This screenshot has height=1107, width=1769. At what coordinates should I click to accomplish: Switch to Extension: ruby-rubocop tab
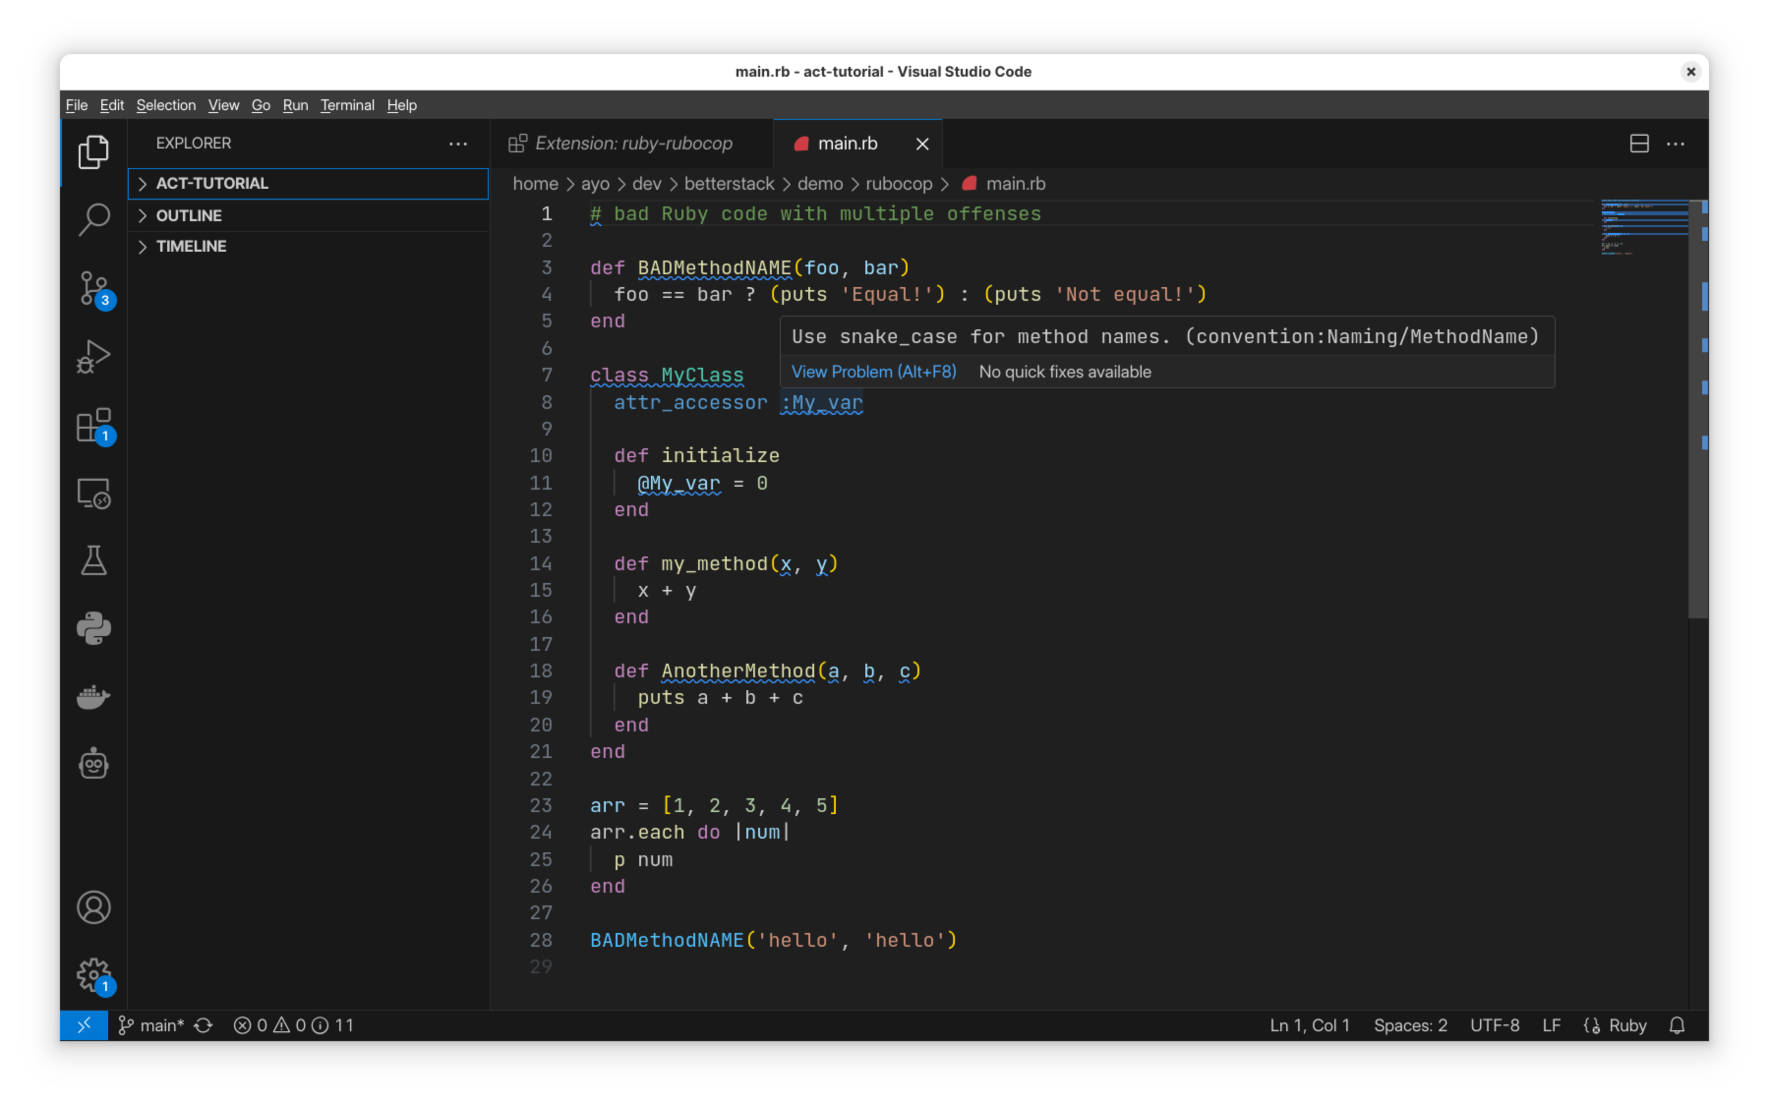click(x=633, y=144)
